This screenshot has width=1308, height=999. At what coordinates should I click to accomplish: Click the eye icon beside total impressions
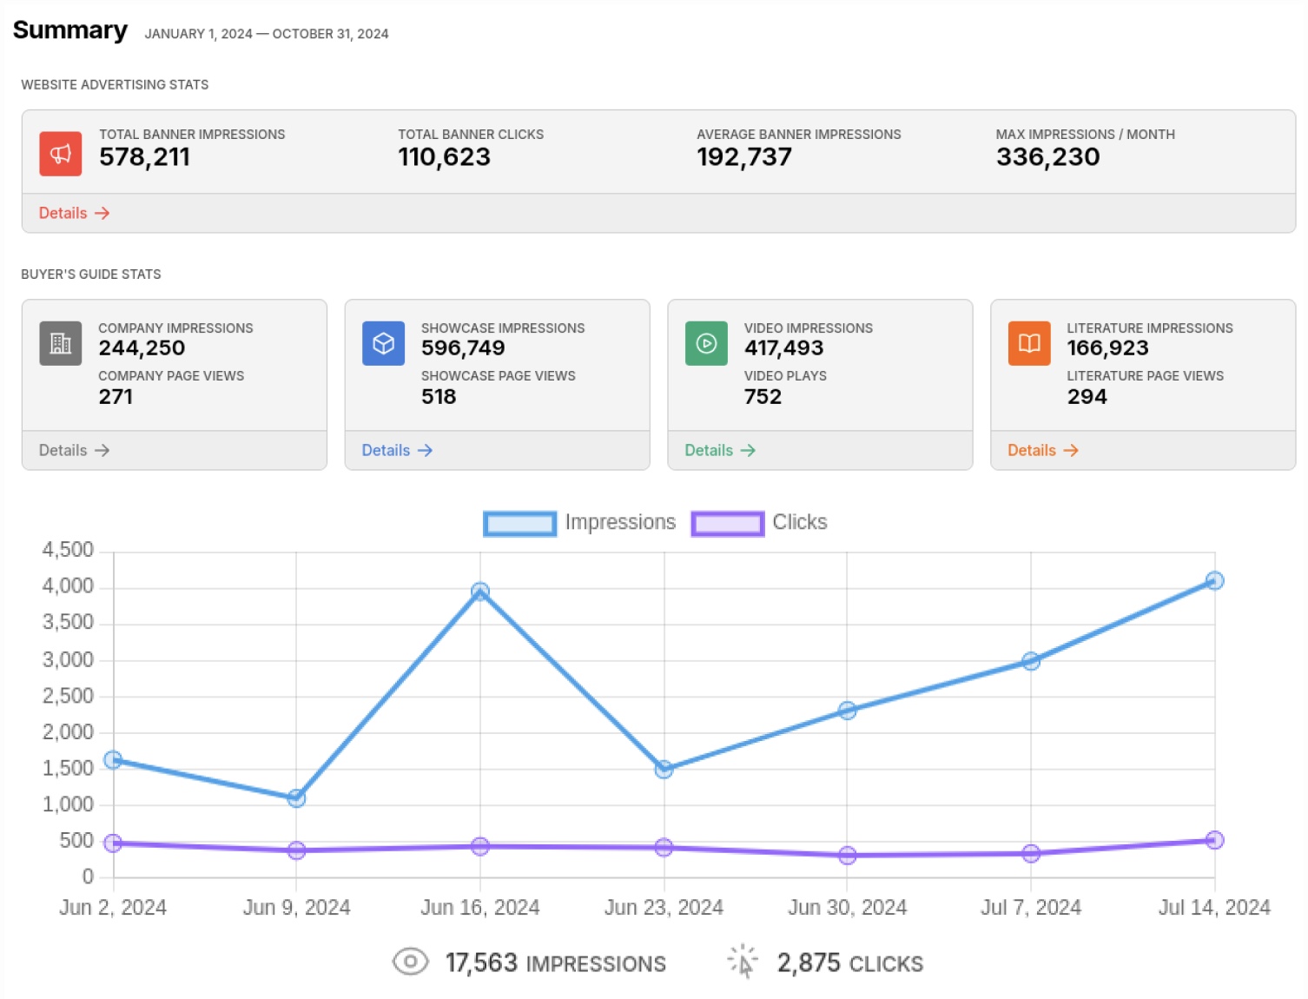click(x=410, y=962)
